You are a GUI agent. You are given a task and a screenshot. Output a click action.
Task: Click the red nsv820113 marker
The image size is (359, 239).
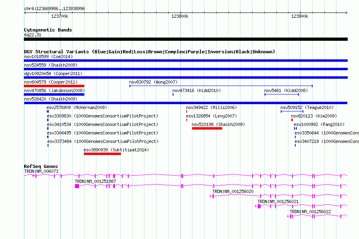click(x=292, y=120)
